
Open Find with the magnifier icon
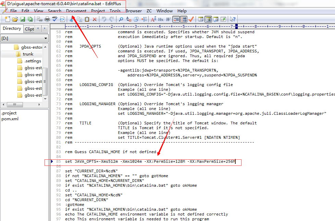121,19
